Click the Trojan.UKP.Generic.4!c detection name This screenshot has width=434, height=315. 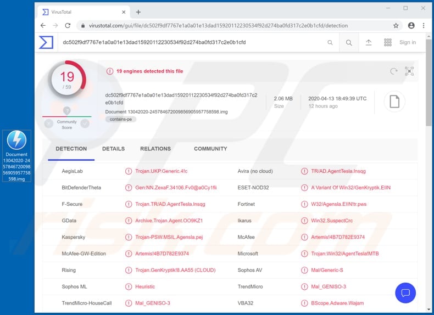coord(162,171)
